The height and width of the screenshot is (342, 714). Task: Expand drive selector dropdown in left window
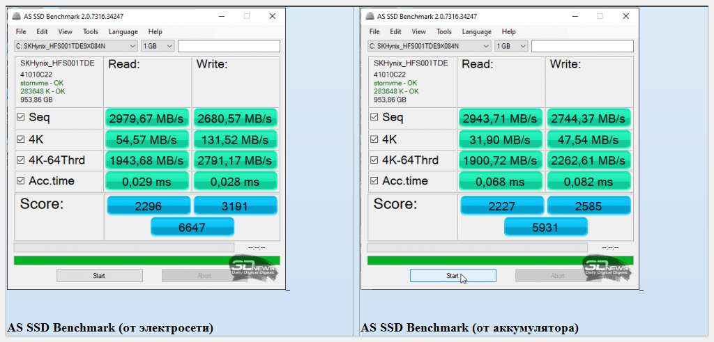pyautogui.click(x=75, y=46)
